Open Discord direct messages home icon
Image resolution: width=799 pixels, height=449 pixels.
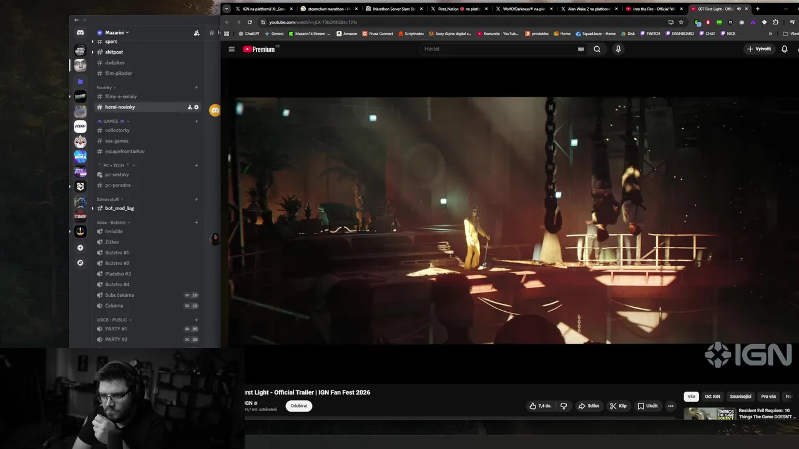pyautogui.click(x=80, y=32)
